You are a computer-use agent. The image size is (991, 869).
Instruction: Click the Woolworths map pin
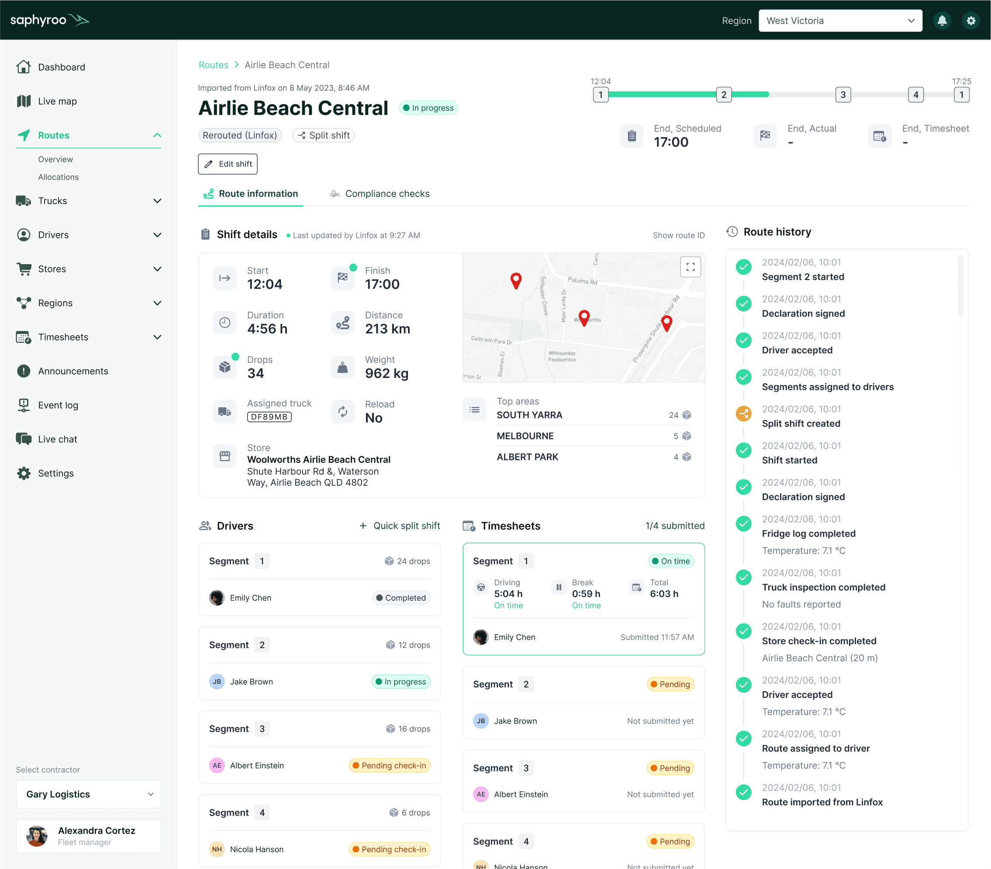584,318
